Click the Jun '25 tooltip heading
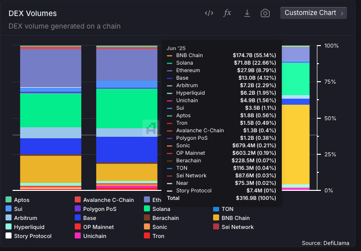Image resolution: width=361 pixels, height=251 pixels. point(176,48)
